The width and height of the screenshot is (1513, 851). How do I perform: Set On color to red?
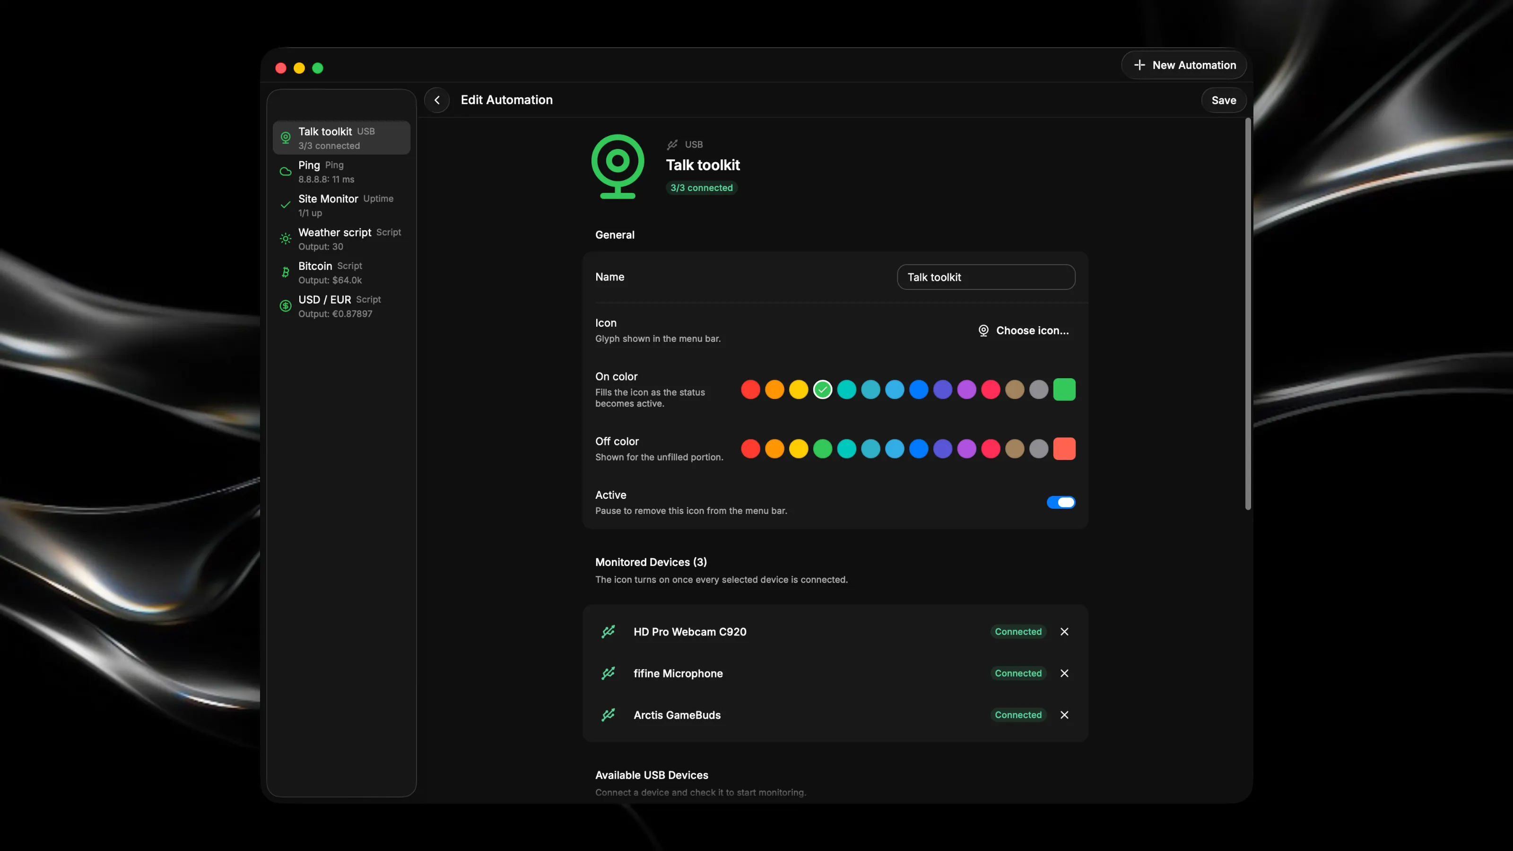(751, 390)
